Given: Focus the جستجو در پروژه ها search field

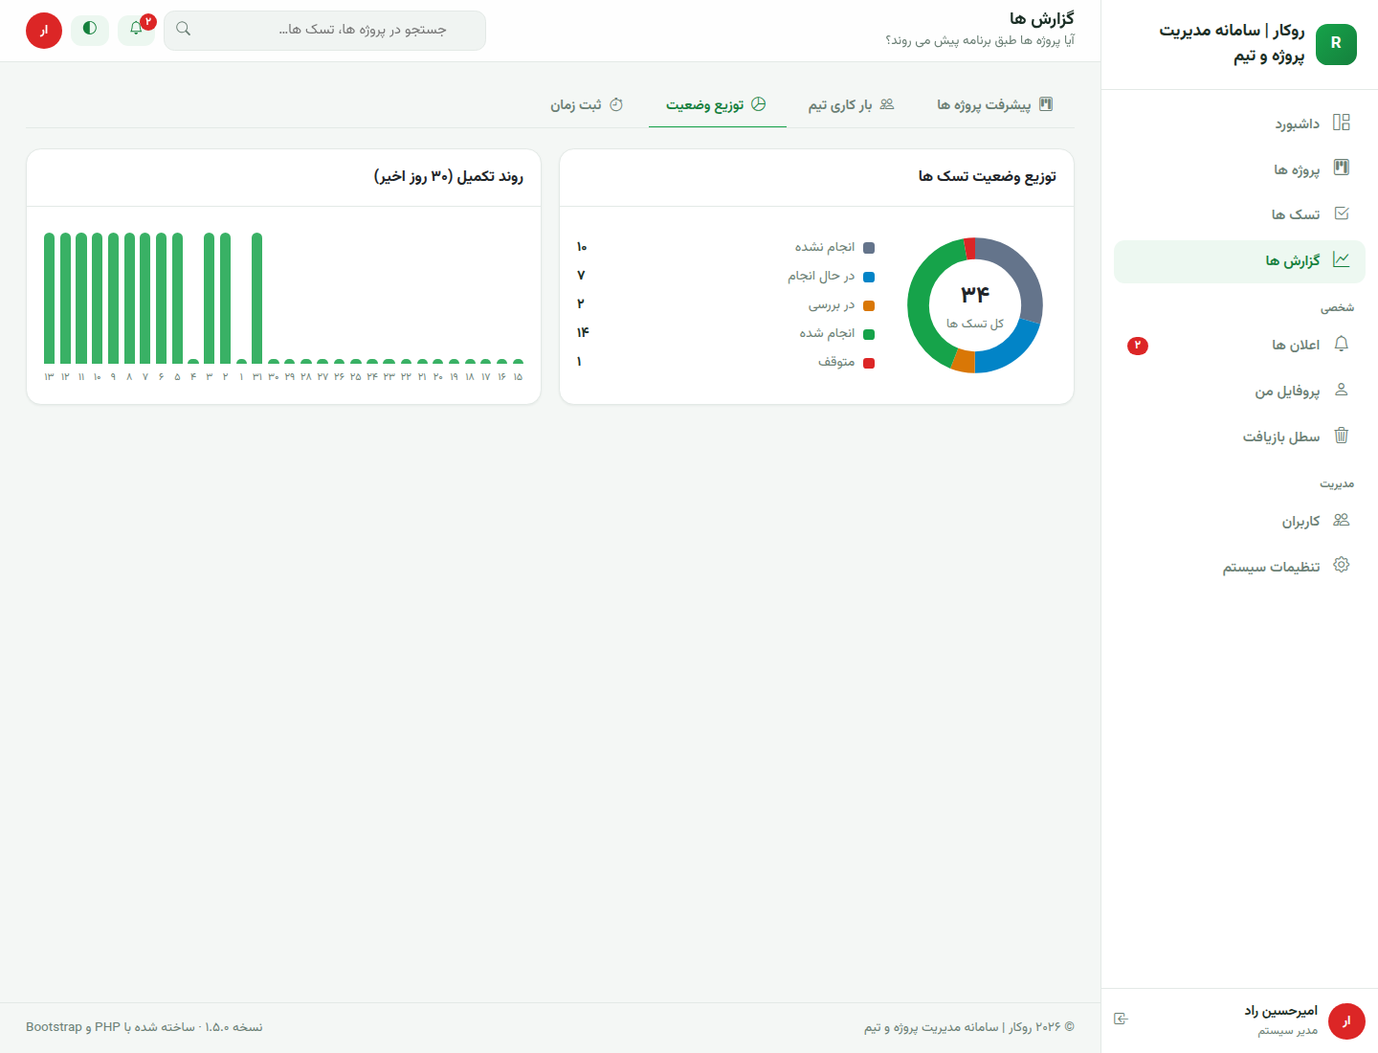Looking at the screenshot, I should [x=324, y=31].
